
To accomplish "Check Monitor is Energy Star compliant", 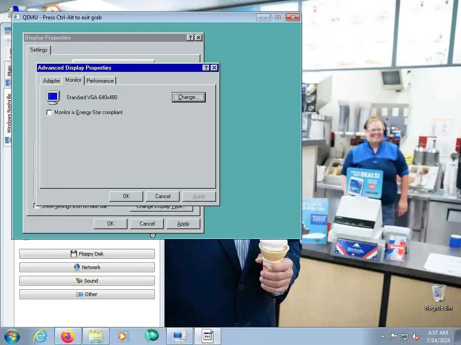I will click(x=50, y=112).
